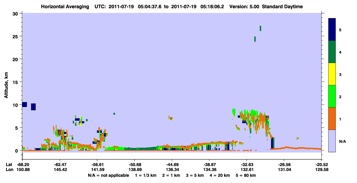Viewport: 357px width, 183px height.
Task: Click the '2 = 1 km' legend entry
Action: 171,175
